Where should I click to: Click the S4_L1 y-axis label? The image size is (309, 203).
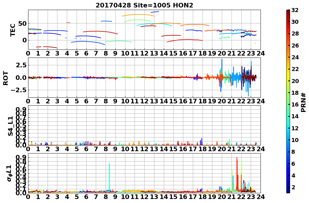coord(10,126)
